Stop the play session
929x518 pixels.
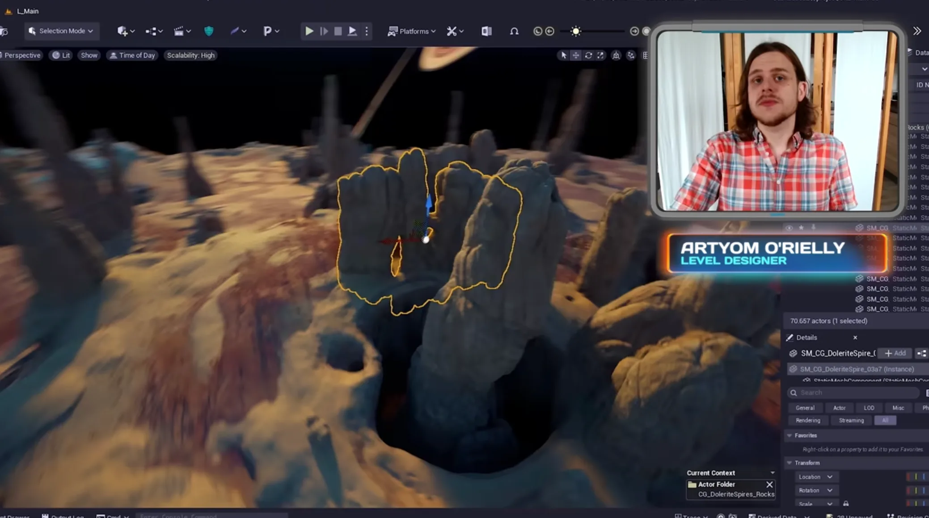[338, 31]
